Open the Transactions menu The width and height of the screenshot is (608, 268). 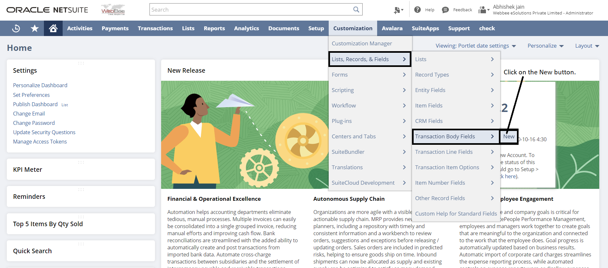155,28
